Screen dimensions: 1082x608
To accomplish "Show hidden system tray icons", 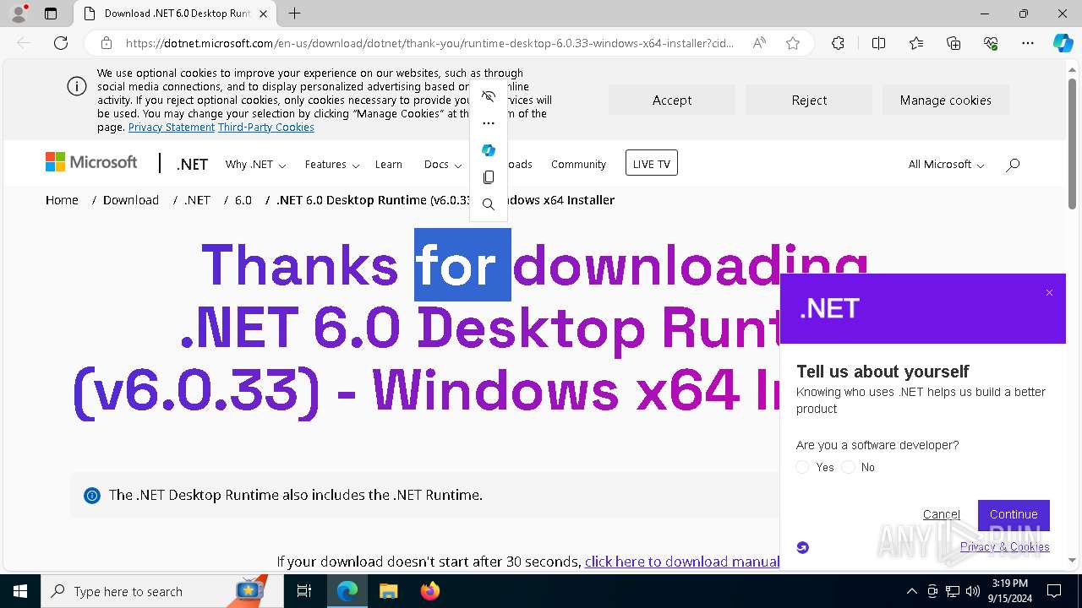I will pos(911,591).
